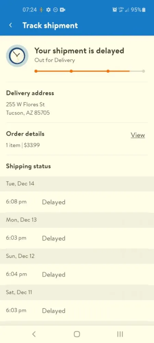154x343 pixels.
Task: Open the Android recent apps button
Action: coord(120,334)
